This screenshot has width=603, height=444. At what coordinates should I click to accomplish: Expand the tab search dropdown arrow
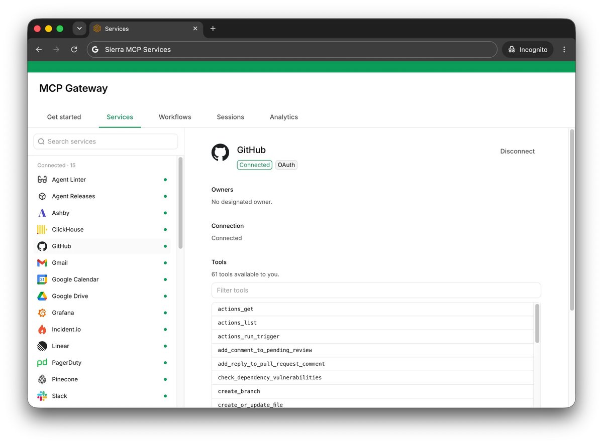79,29
